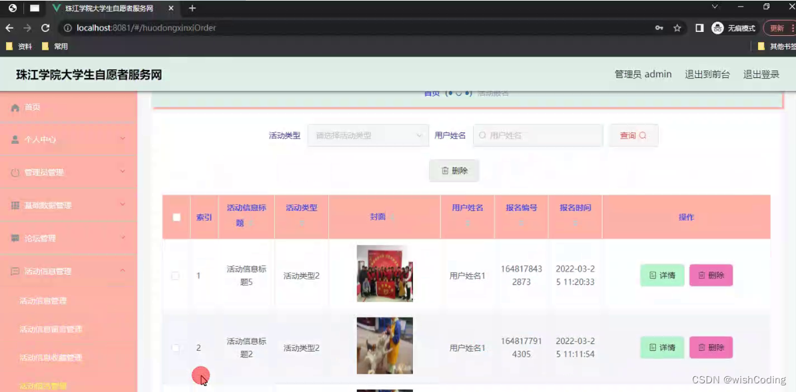The width and height of the screenshot is (796, 392).
Task: Click the monitor icon beside 论坛管理
Action: (15, 237)
